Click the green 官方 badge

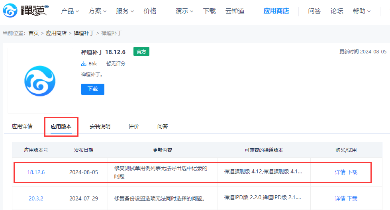(x=141, y=51)
